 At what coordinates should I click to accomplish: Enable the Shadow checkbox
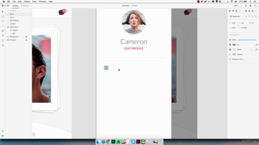pos(230,54)
